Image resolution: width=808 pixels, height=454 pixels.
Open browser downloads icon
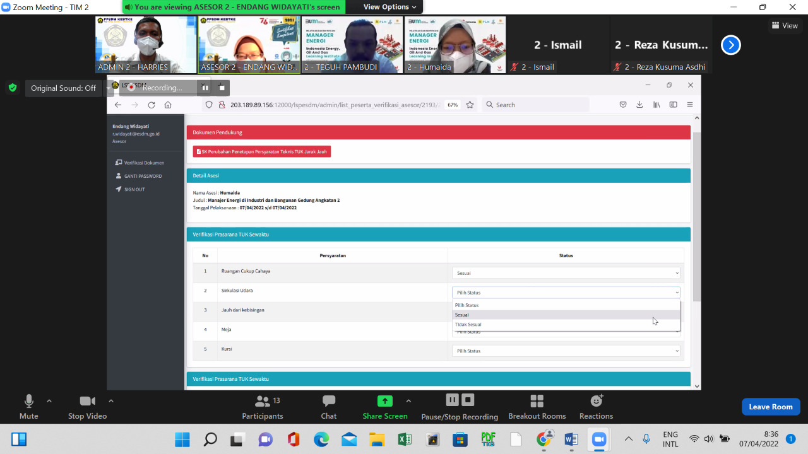pyautogui.click(x=639, y=105)
